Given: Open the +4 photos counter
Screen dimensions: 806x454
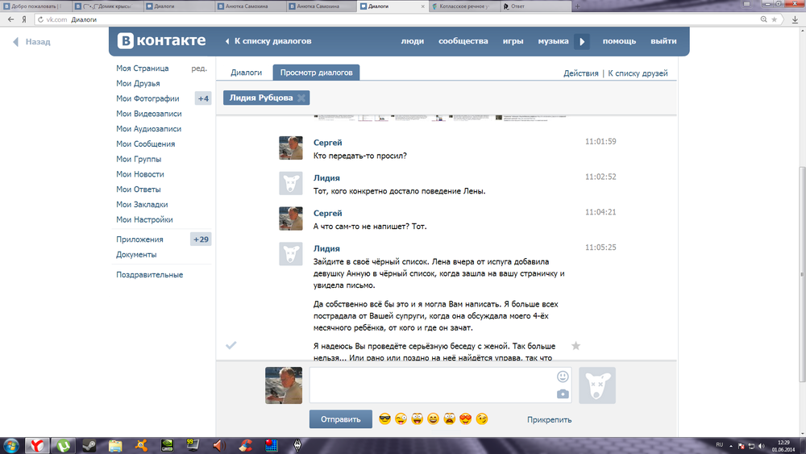Looking at the screenshot, I should 203,98.
